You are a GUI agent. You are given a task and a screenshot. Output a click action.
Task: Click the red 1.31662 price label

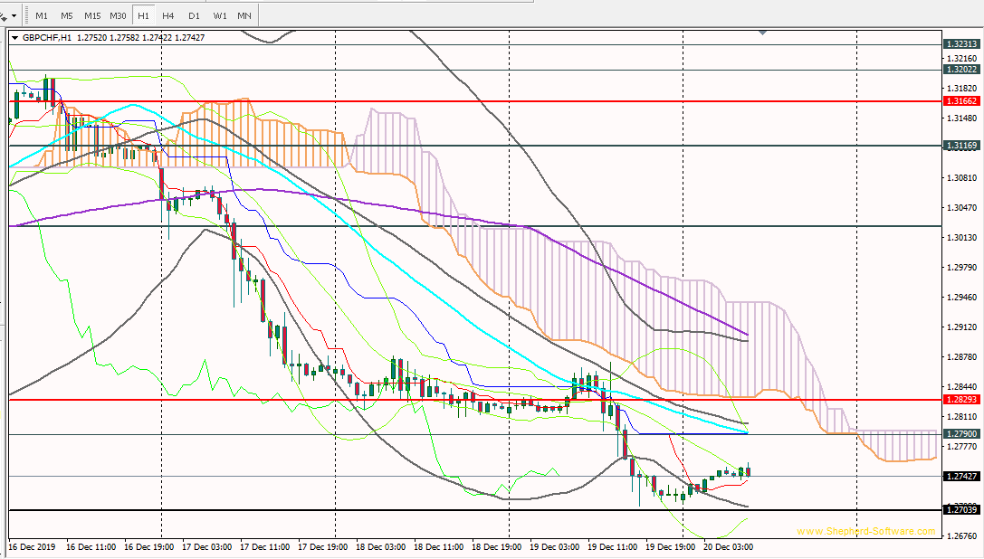(x=961, y=101)
